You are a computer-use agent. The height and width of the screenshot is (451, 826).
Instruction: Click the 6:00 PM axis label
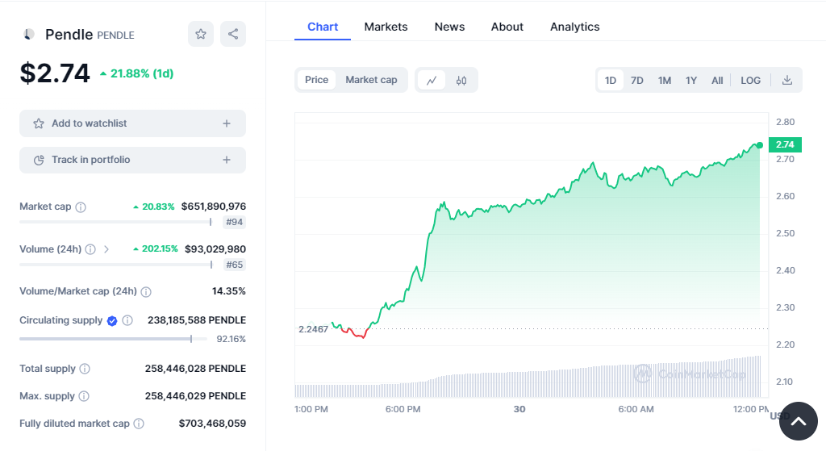point(403,409)
